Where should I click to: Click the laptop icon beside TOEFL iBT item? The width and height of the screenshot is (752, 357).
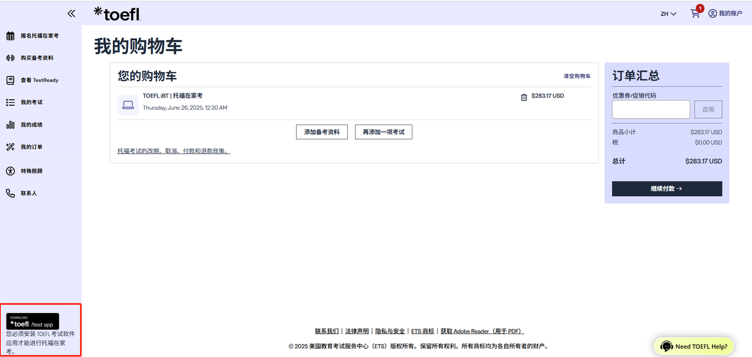(x=128, y=105)
